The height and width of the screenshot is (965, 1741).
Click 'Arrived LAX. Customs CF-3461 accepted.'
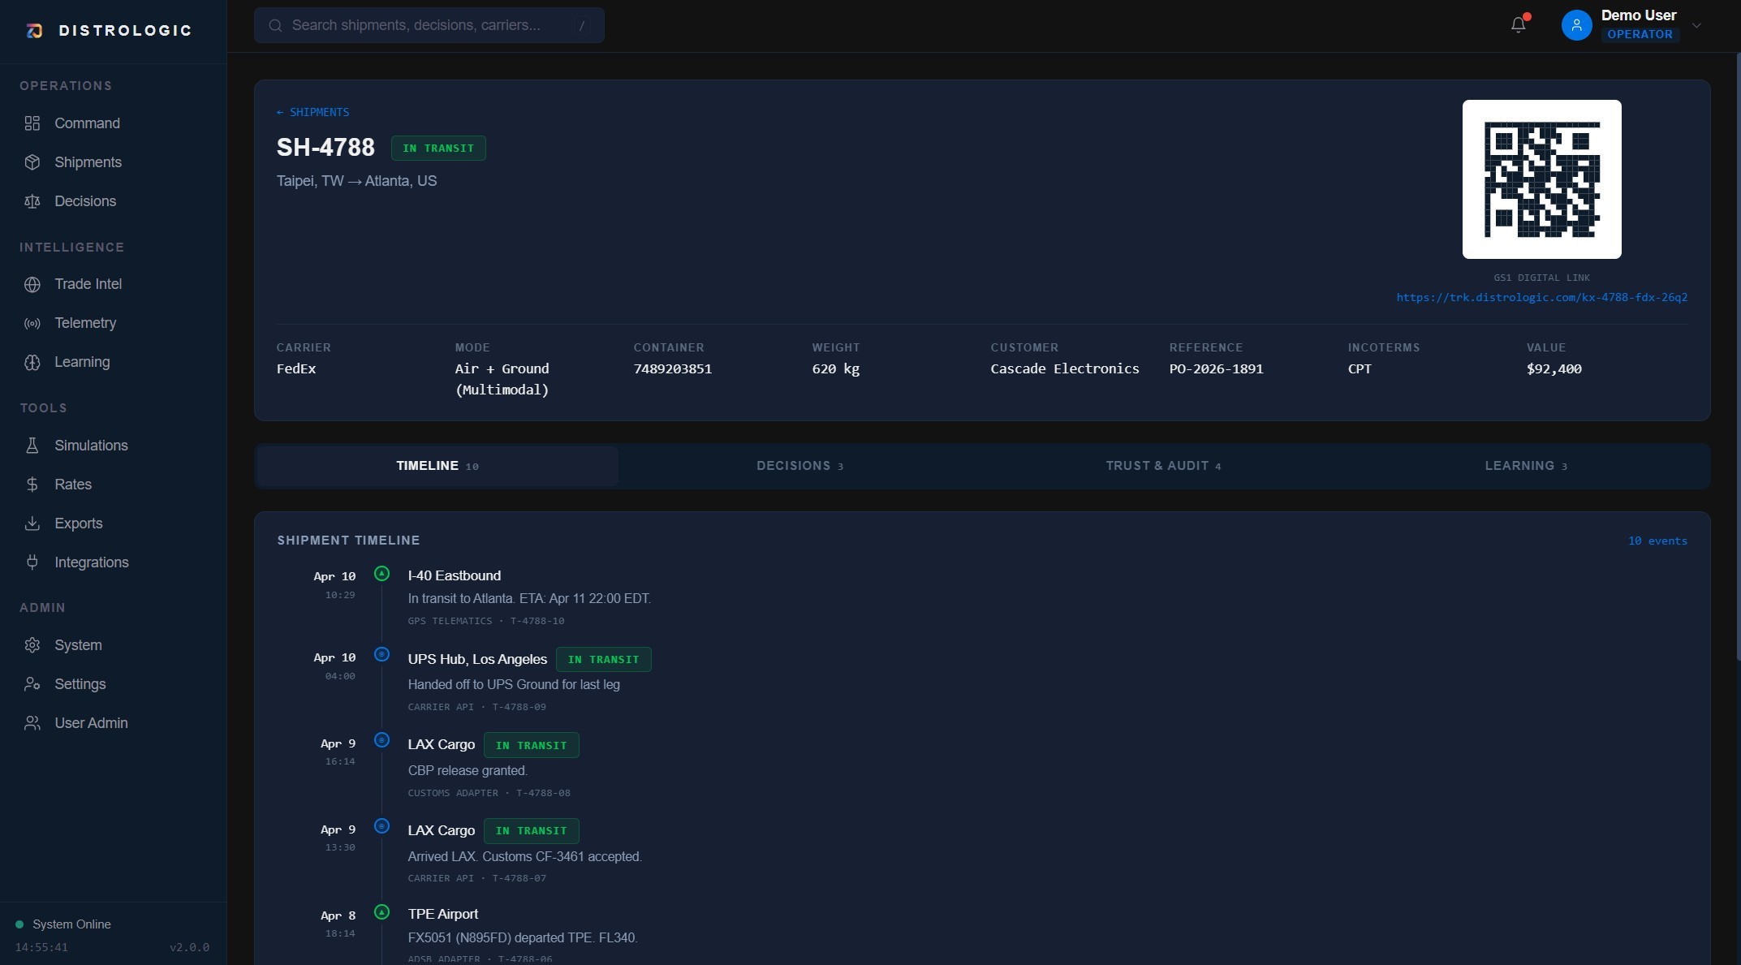point(524,857)
